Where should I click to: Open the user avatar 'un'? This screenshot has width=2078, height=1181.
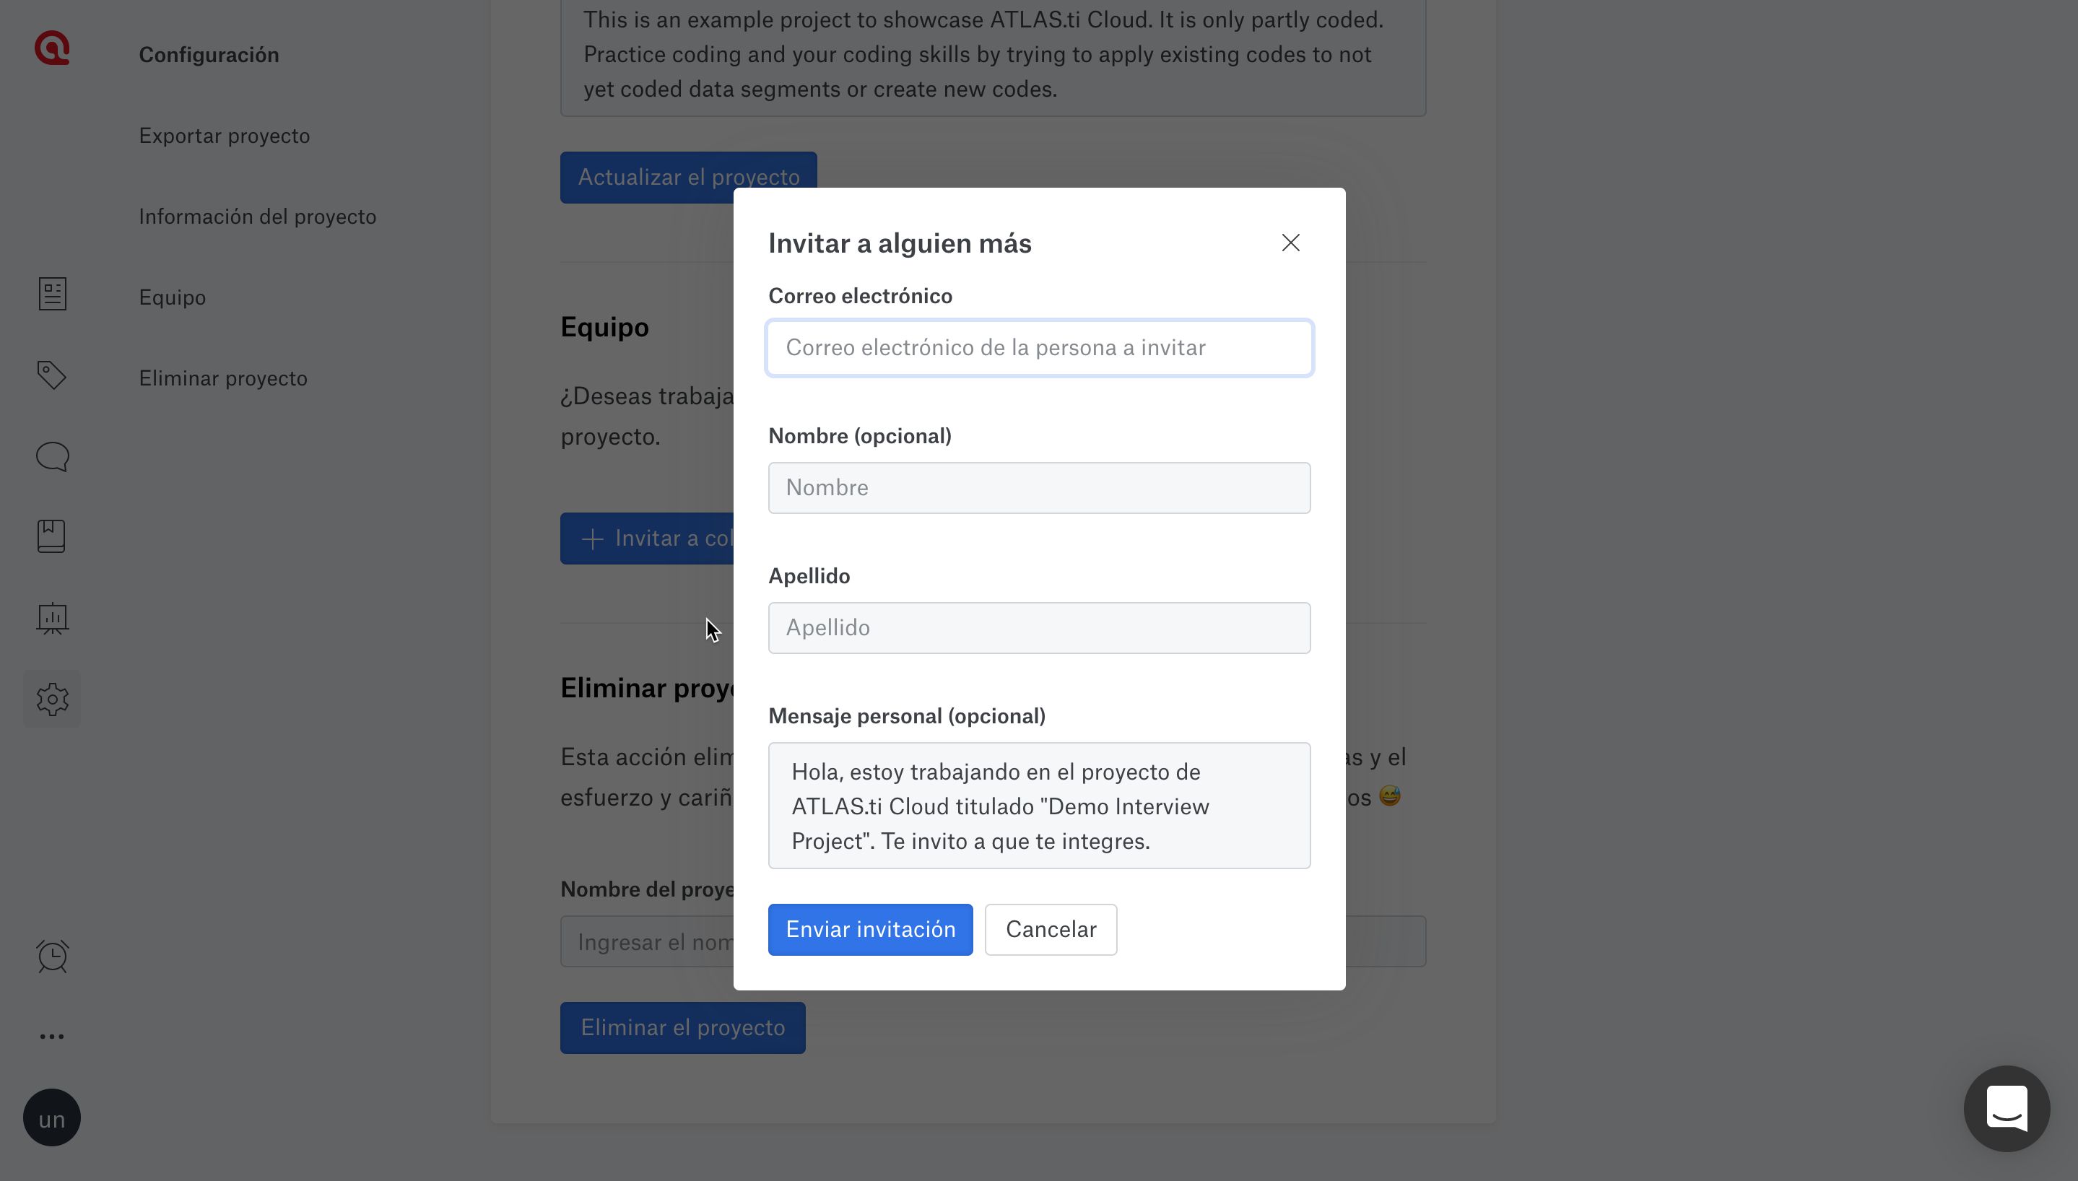52,1117
